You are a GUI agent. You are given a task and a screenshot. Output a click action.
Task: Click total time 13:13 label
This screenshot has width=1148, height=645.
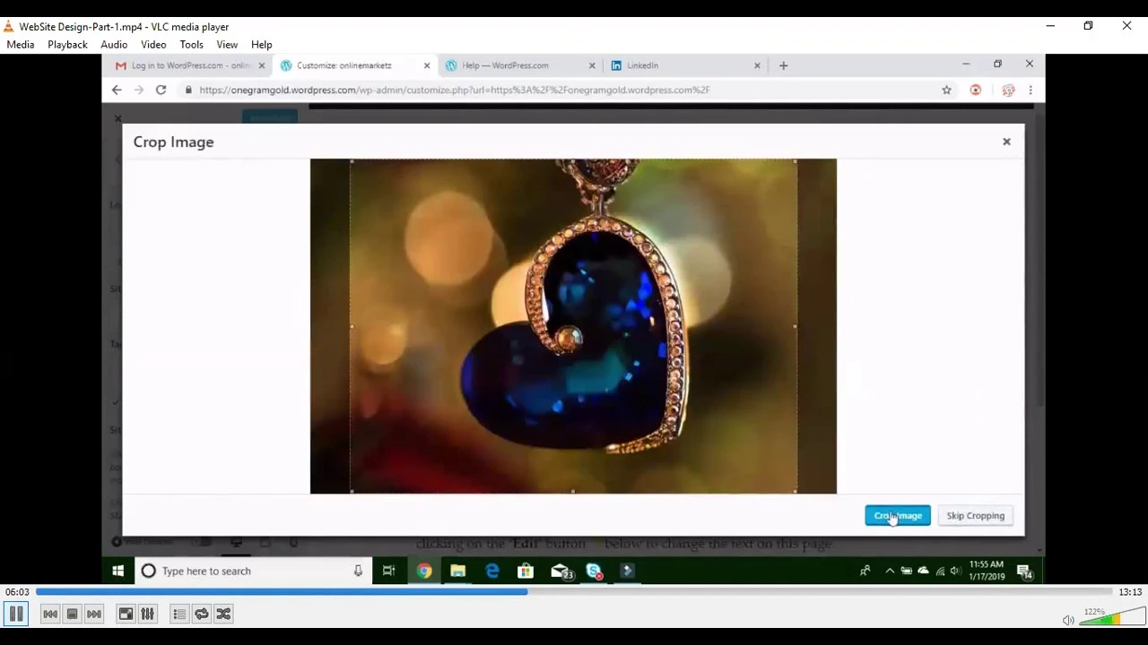[1130, 592]
